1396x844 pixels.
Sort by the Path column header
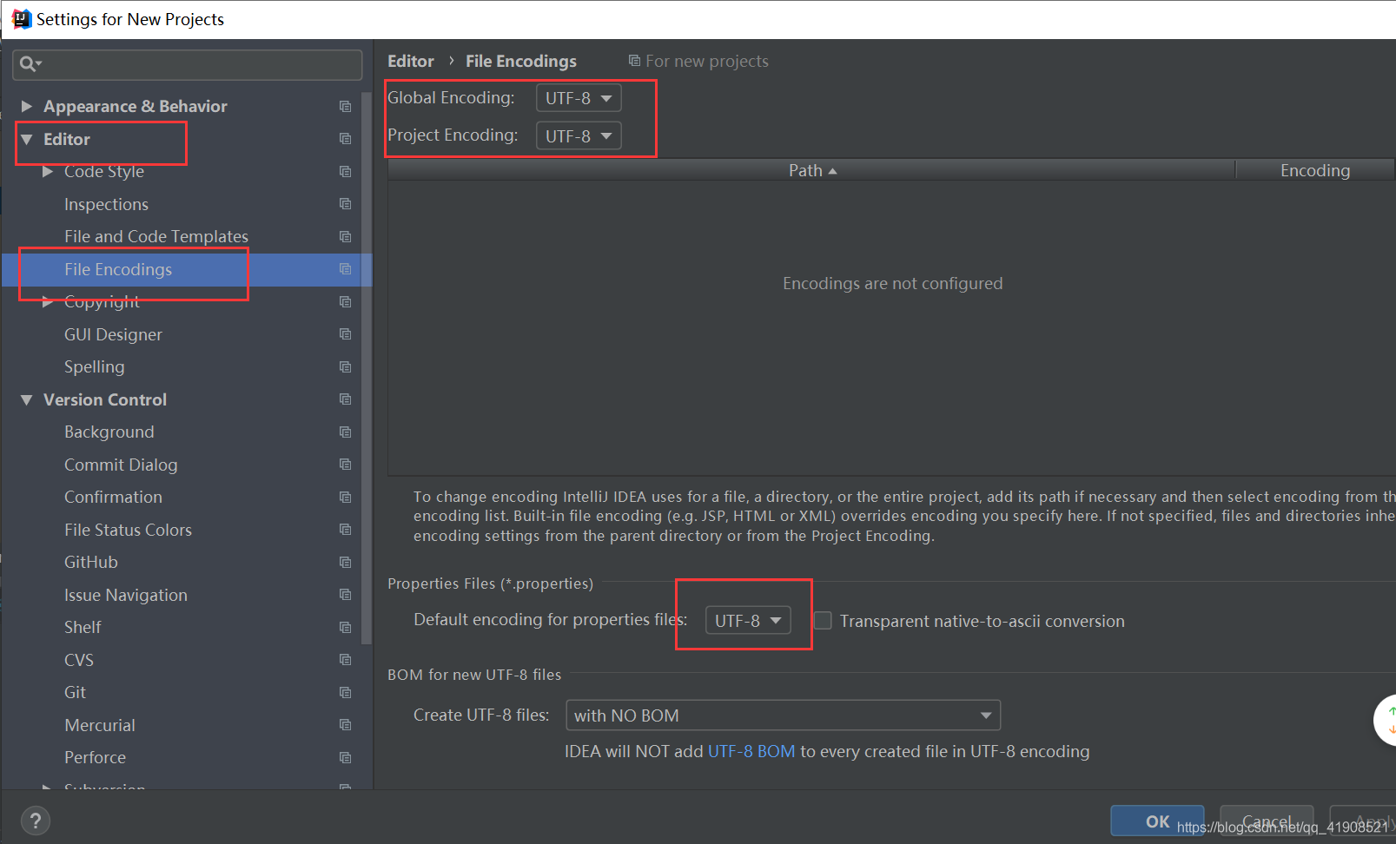(x=811, y=170)
